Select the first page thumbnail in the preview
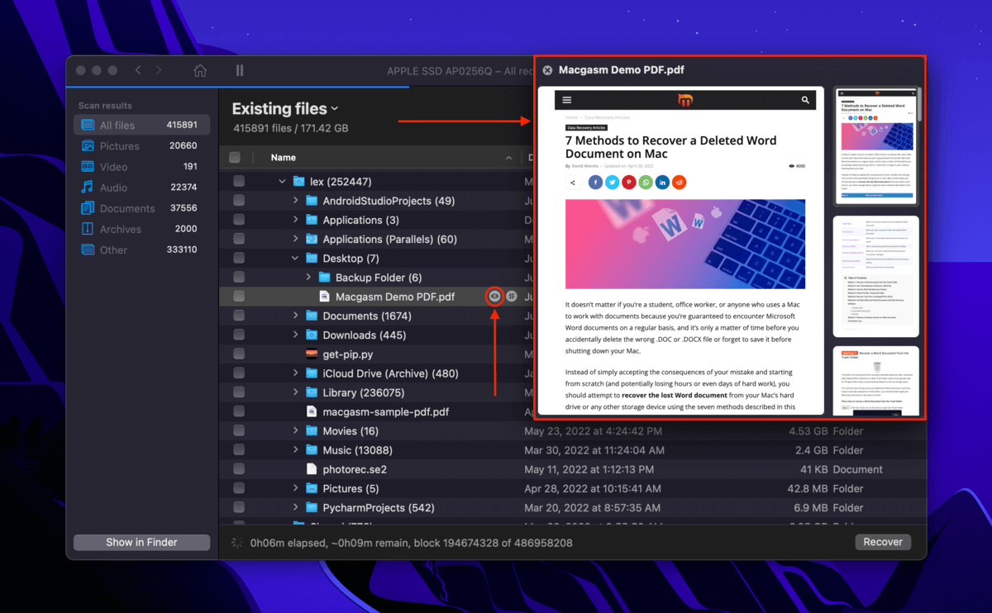992x613 pixels. (875, 145)
